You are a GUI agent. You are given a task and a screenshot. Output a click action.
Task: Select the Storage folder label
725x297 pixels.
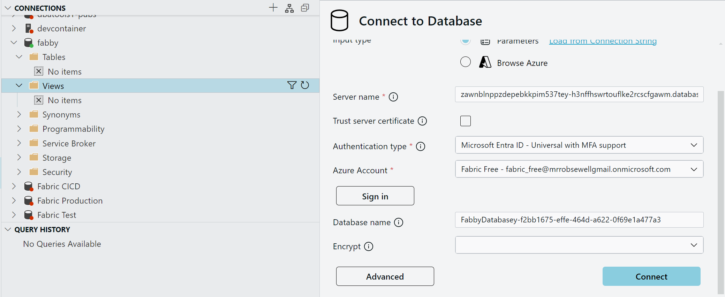[x=56, y=158]
